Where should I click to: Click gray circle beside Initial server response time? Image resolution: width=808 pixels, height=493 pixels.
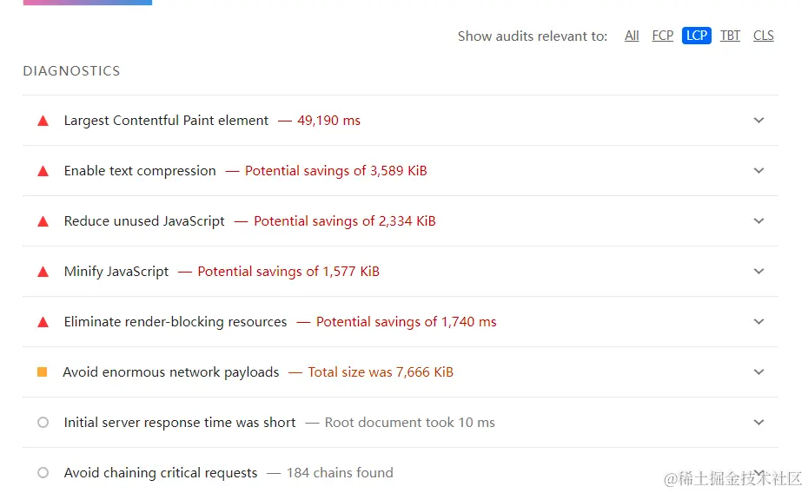coord(43,423)
